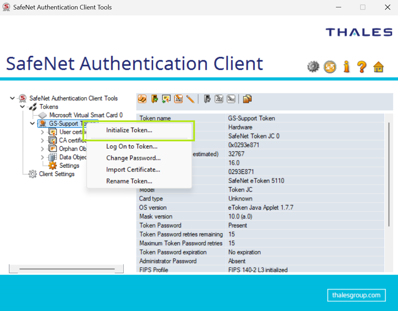The height and width of the screenshot is (311, 398).
Task: Click the 'OS version' property label
Action: coord(153,208)
